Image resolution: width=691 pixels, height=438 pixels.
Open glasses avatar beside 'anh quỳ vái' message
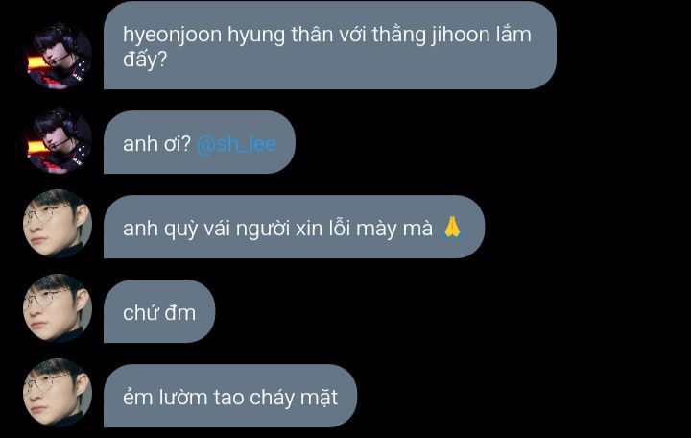point(58,224)
